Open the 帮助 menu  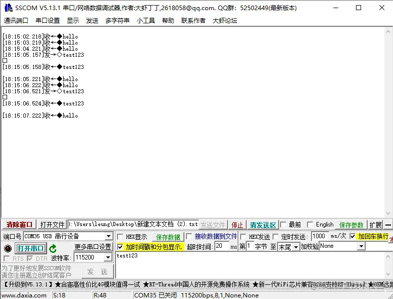168,21
